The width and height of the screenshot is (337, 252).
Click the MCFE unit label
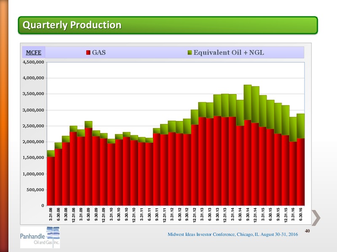[34, 52]
